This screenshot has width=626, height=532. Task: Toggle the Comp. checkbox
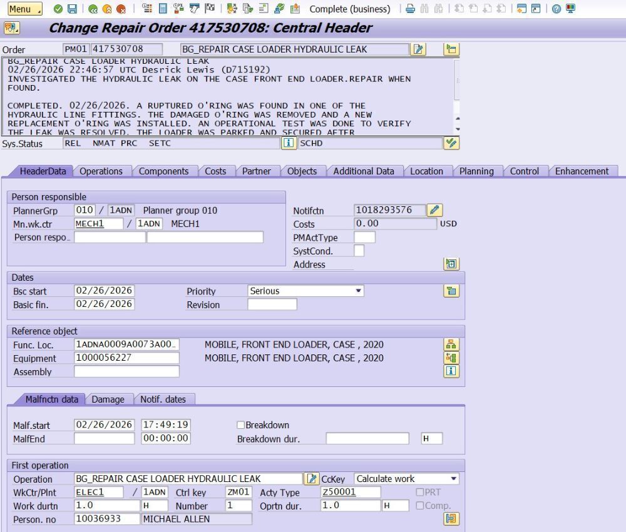420,505
